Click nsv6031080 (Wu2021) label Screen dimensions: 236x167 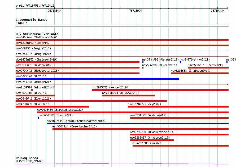click(147, 143)
